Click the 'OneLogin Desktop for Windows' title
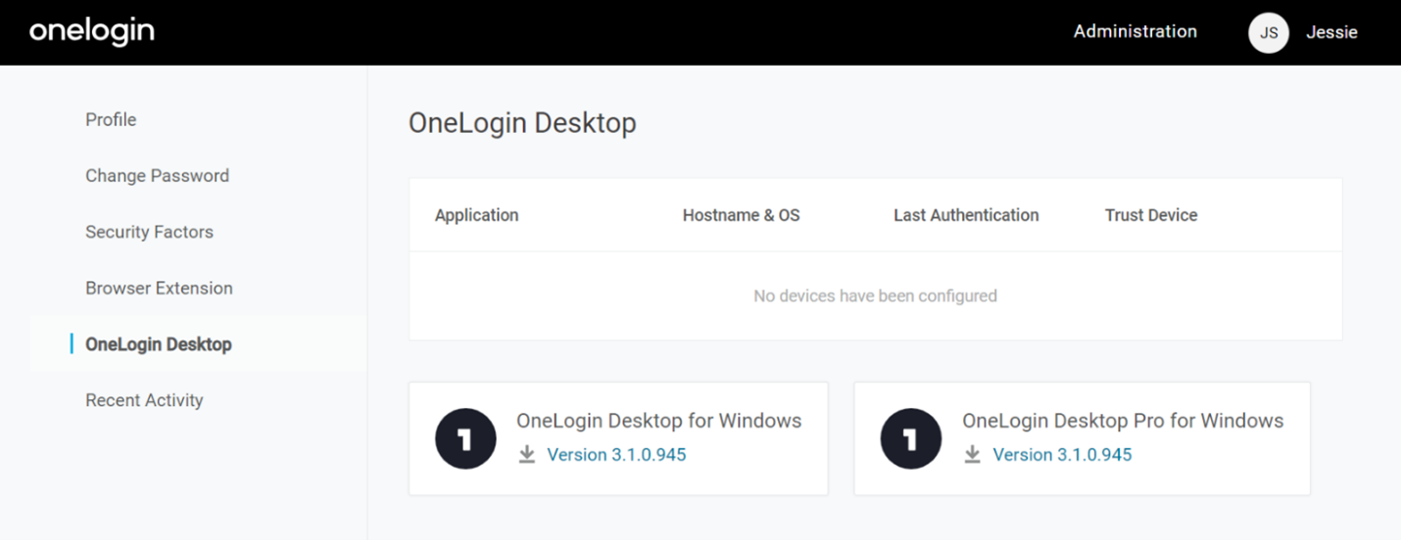Viewport: 1401px width, 540px height. pyautogui.click(x=658, y=421)
